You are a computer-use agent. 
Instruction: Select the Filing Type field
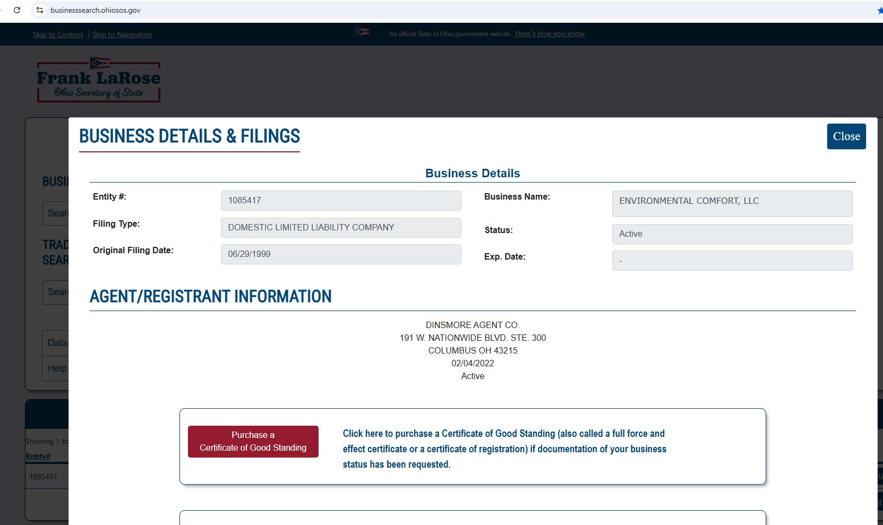point(340,228)
